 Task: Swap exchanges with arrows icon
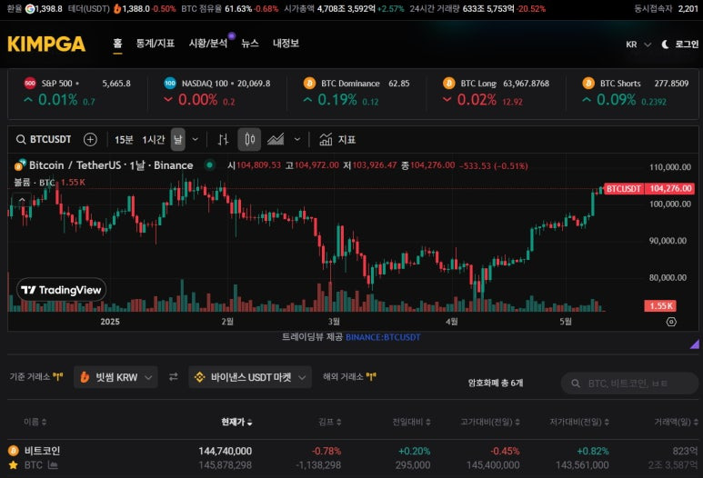tap(173, 377)
